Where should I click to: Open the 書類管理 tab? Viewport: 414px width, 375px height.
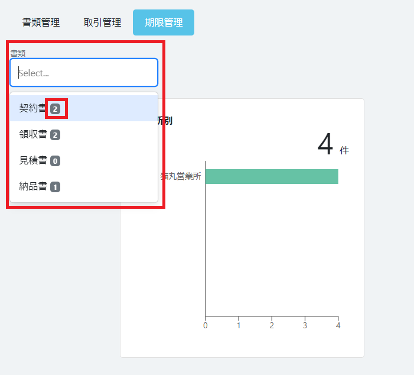[41, 22]
